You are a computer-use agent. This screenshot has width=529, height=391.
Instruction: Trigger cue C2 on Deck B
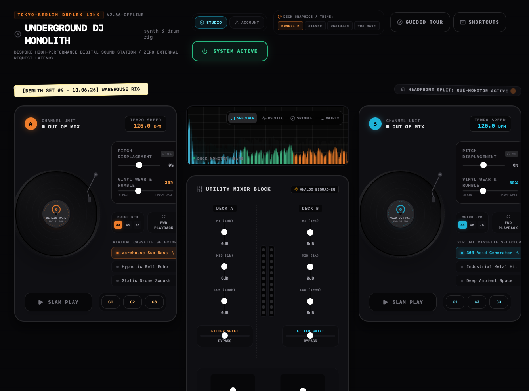[477, 302]
